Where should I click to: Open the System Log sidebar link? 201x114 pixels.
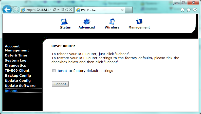click(x=15, y=61)
